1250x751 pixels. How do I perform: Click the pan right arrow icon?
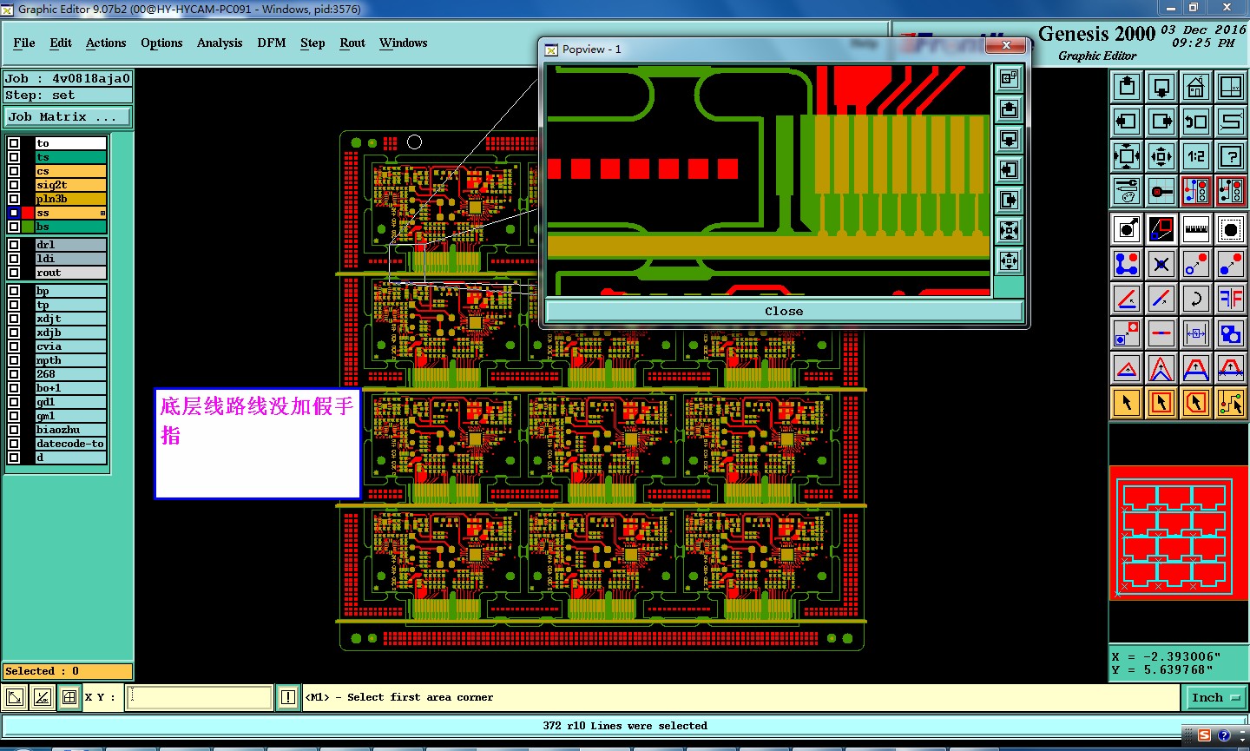(1161, 122)
